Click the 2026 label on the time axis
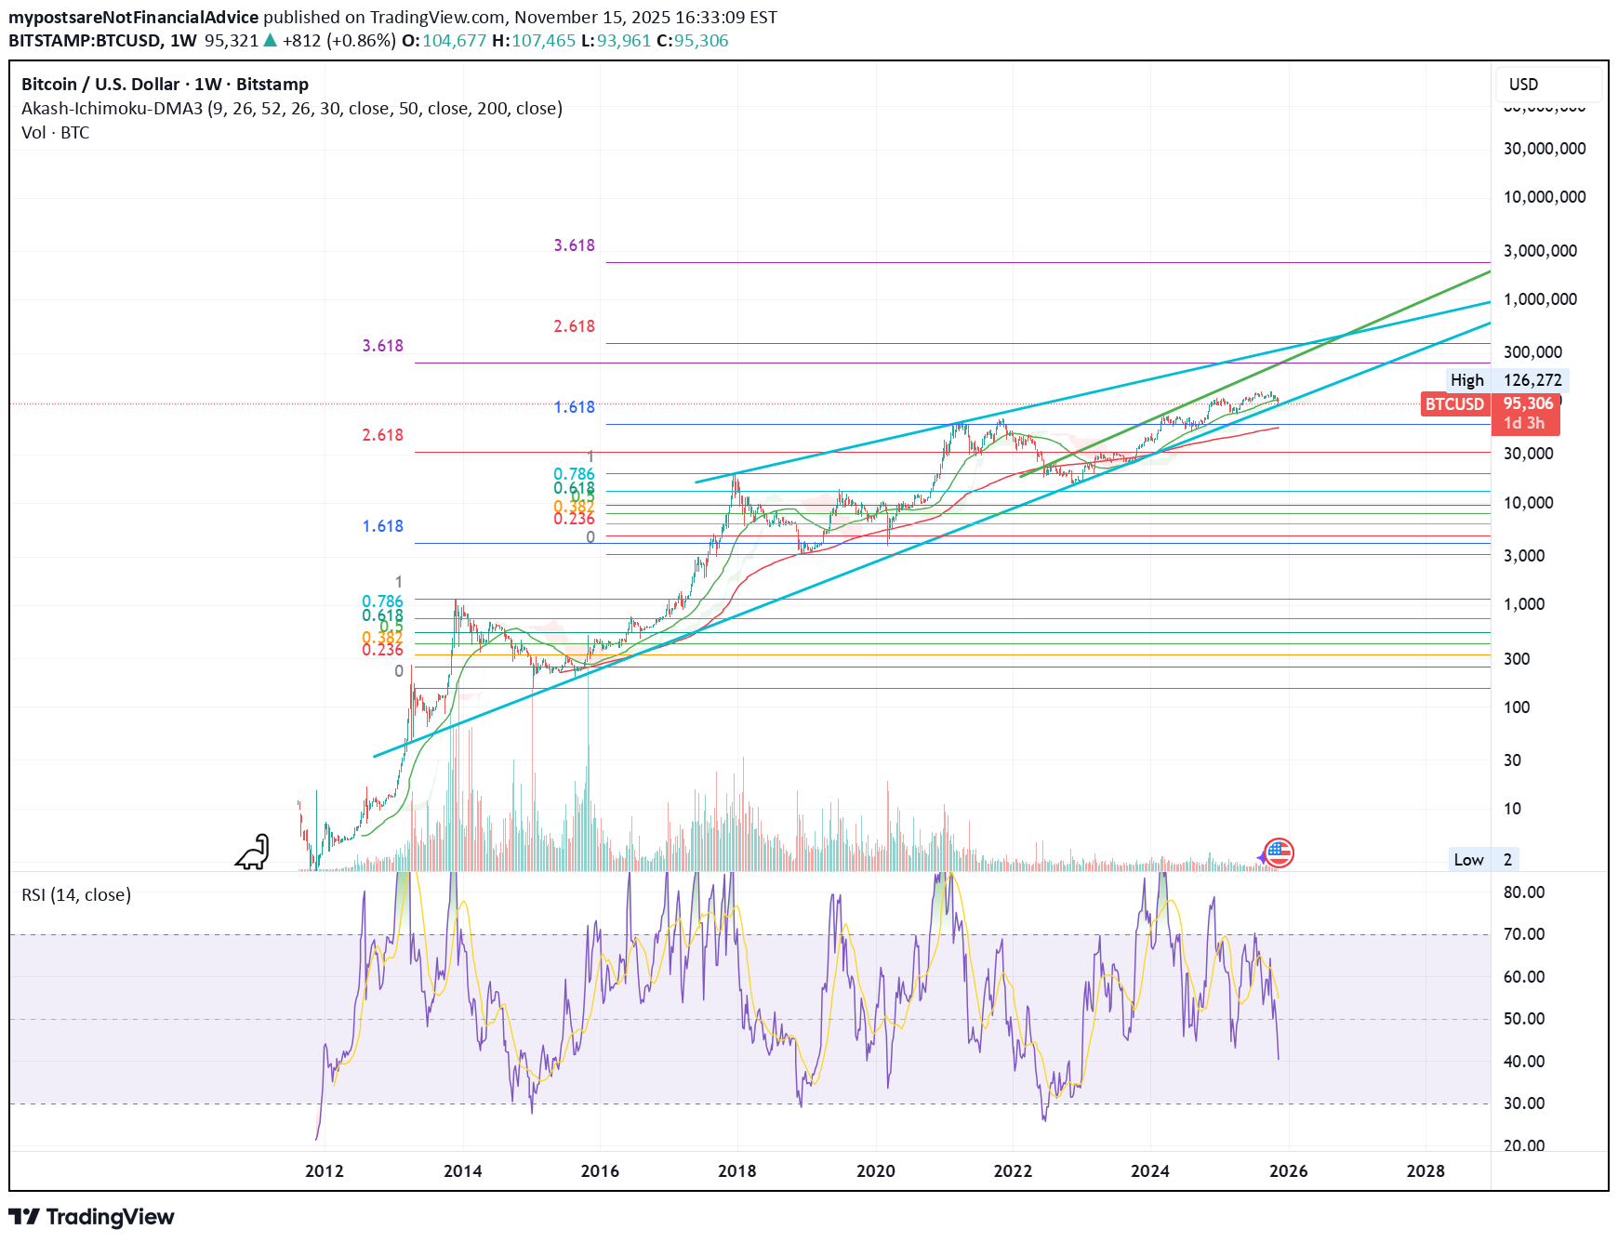The image size is (1618, 1242). click(1288, 1171)
